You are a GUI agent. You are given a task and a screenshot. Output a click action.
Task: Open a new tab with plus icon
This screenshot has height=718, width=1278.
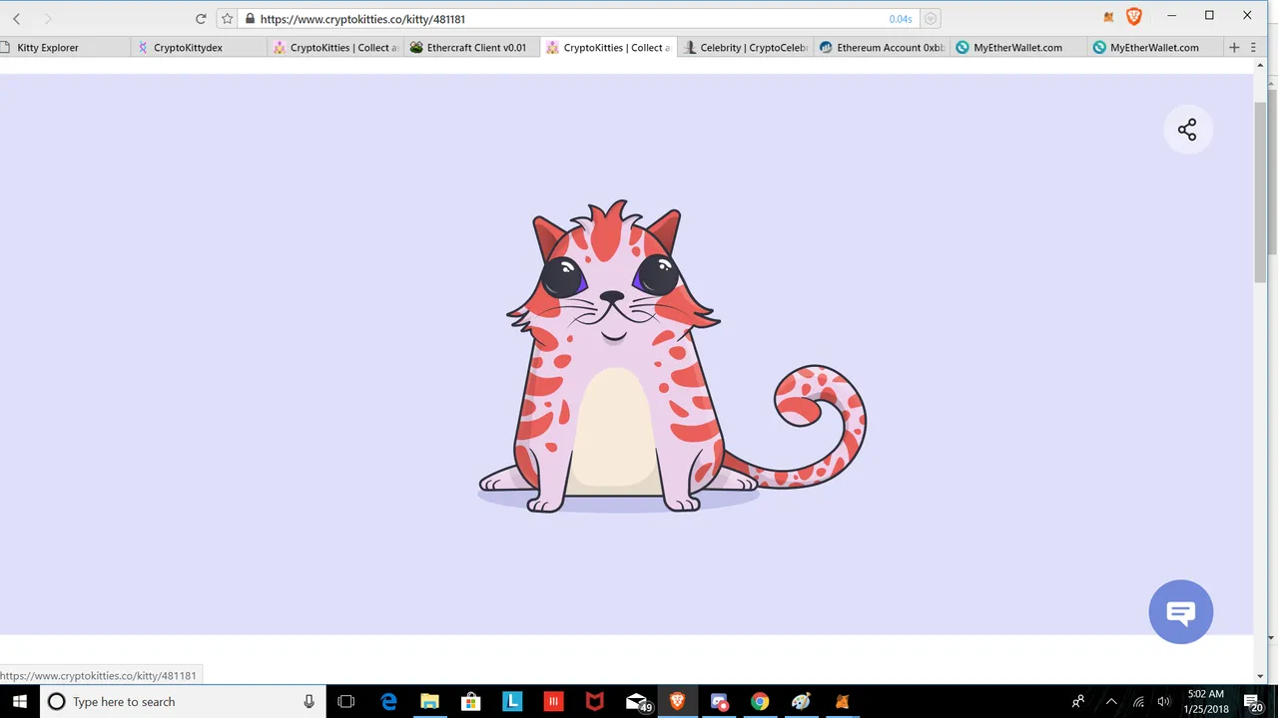click(x=1234, y=47)
